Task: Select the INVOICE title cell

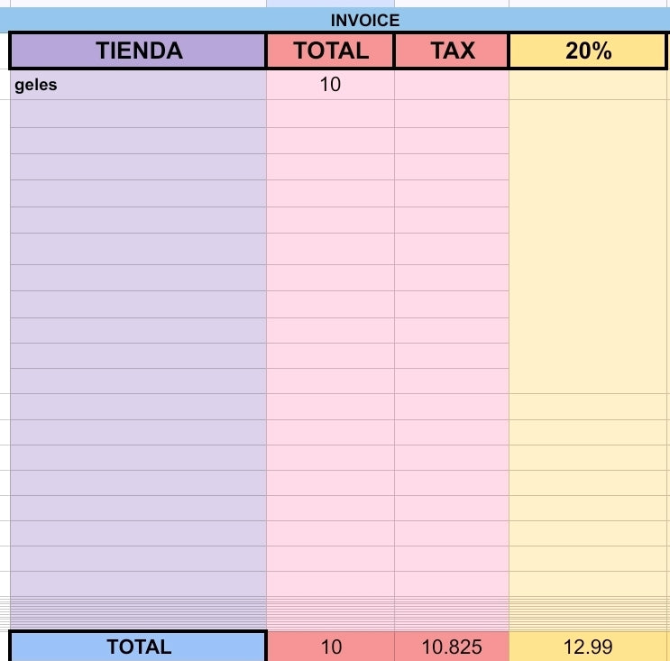Action: [x=335, y=20]
